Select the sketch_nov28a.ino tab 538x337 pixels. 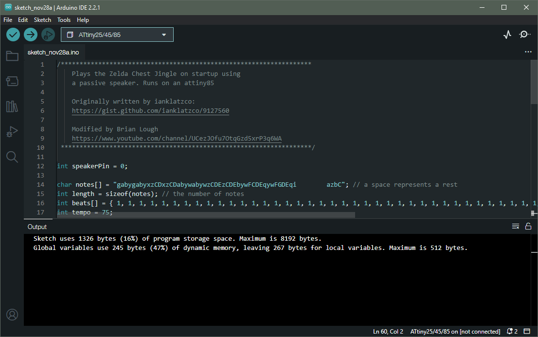53,53
